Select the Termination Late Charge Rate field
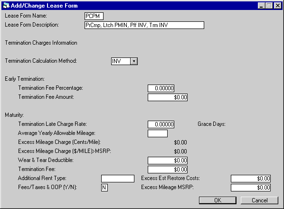 (x=161, y=124)
